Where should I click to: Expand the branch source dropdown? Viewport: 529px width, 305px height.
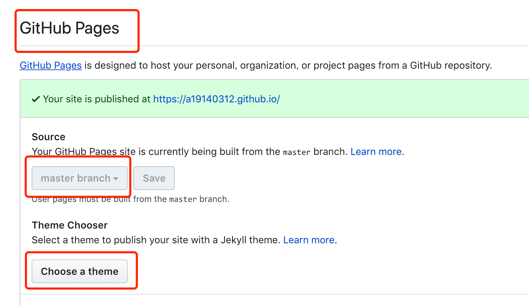tap(79, 178)
